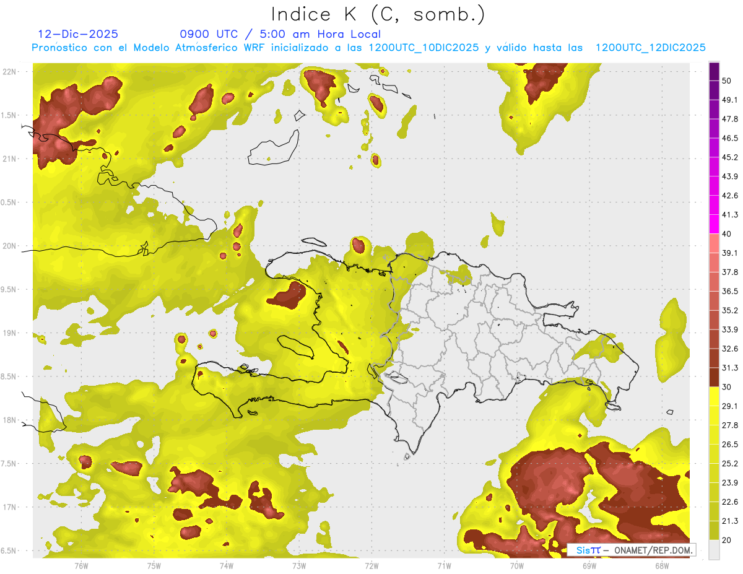Select the bright yellow swatch between 29.1 and 30
743x574 pixels.
[x=714, y=396]
